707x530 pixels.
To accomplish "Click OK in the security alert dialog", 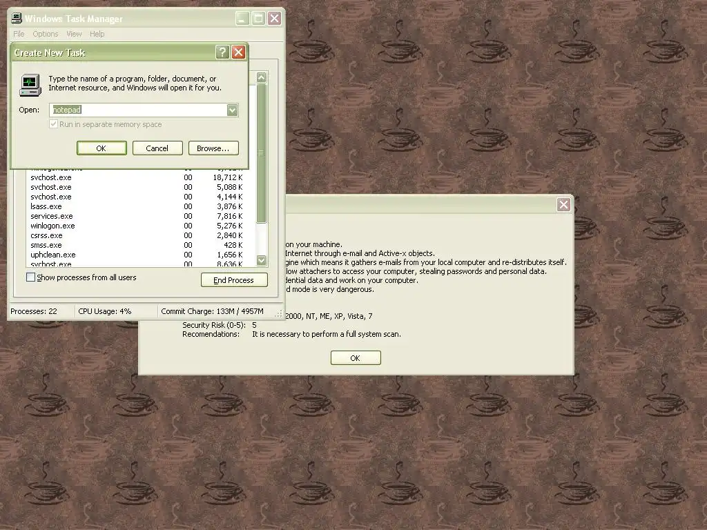I will coord(356,358).
